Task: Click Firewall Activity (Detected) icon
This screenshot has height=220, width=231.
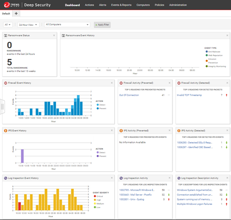Action: (x=179, y=83)
